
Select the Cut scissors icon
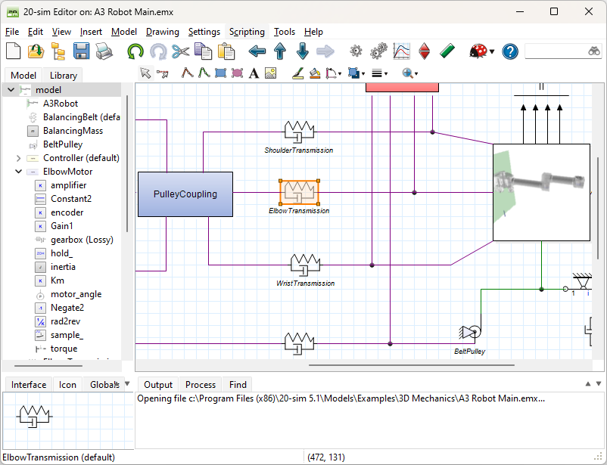pyautogui.click(x=179, y=51)
